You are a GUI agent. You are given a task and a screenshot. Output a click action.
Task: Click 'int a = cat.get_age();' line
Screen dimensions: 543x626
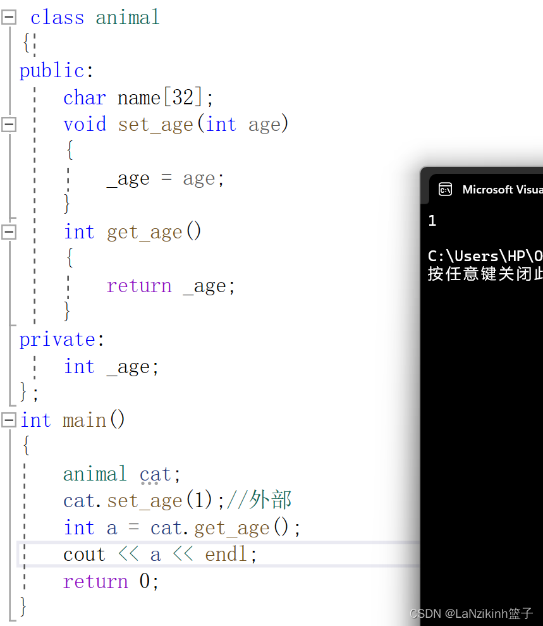[x=181, y=528]
